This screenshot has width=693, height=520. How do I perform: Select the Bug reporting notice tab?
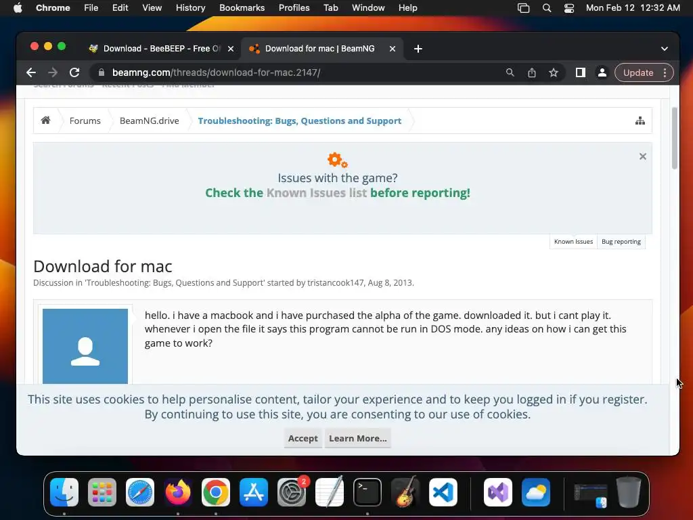[x=621, y=242]
